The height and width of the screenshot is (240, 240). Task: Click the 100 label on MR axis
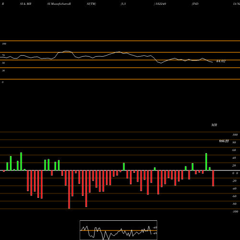click(235, 135)
